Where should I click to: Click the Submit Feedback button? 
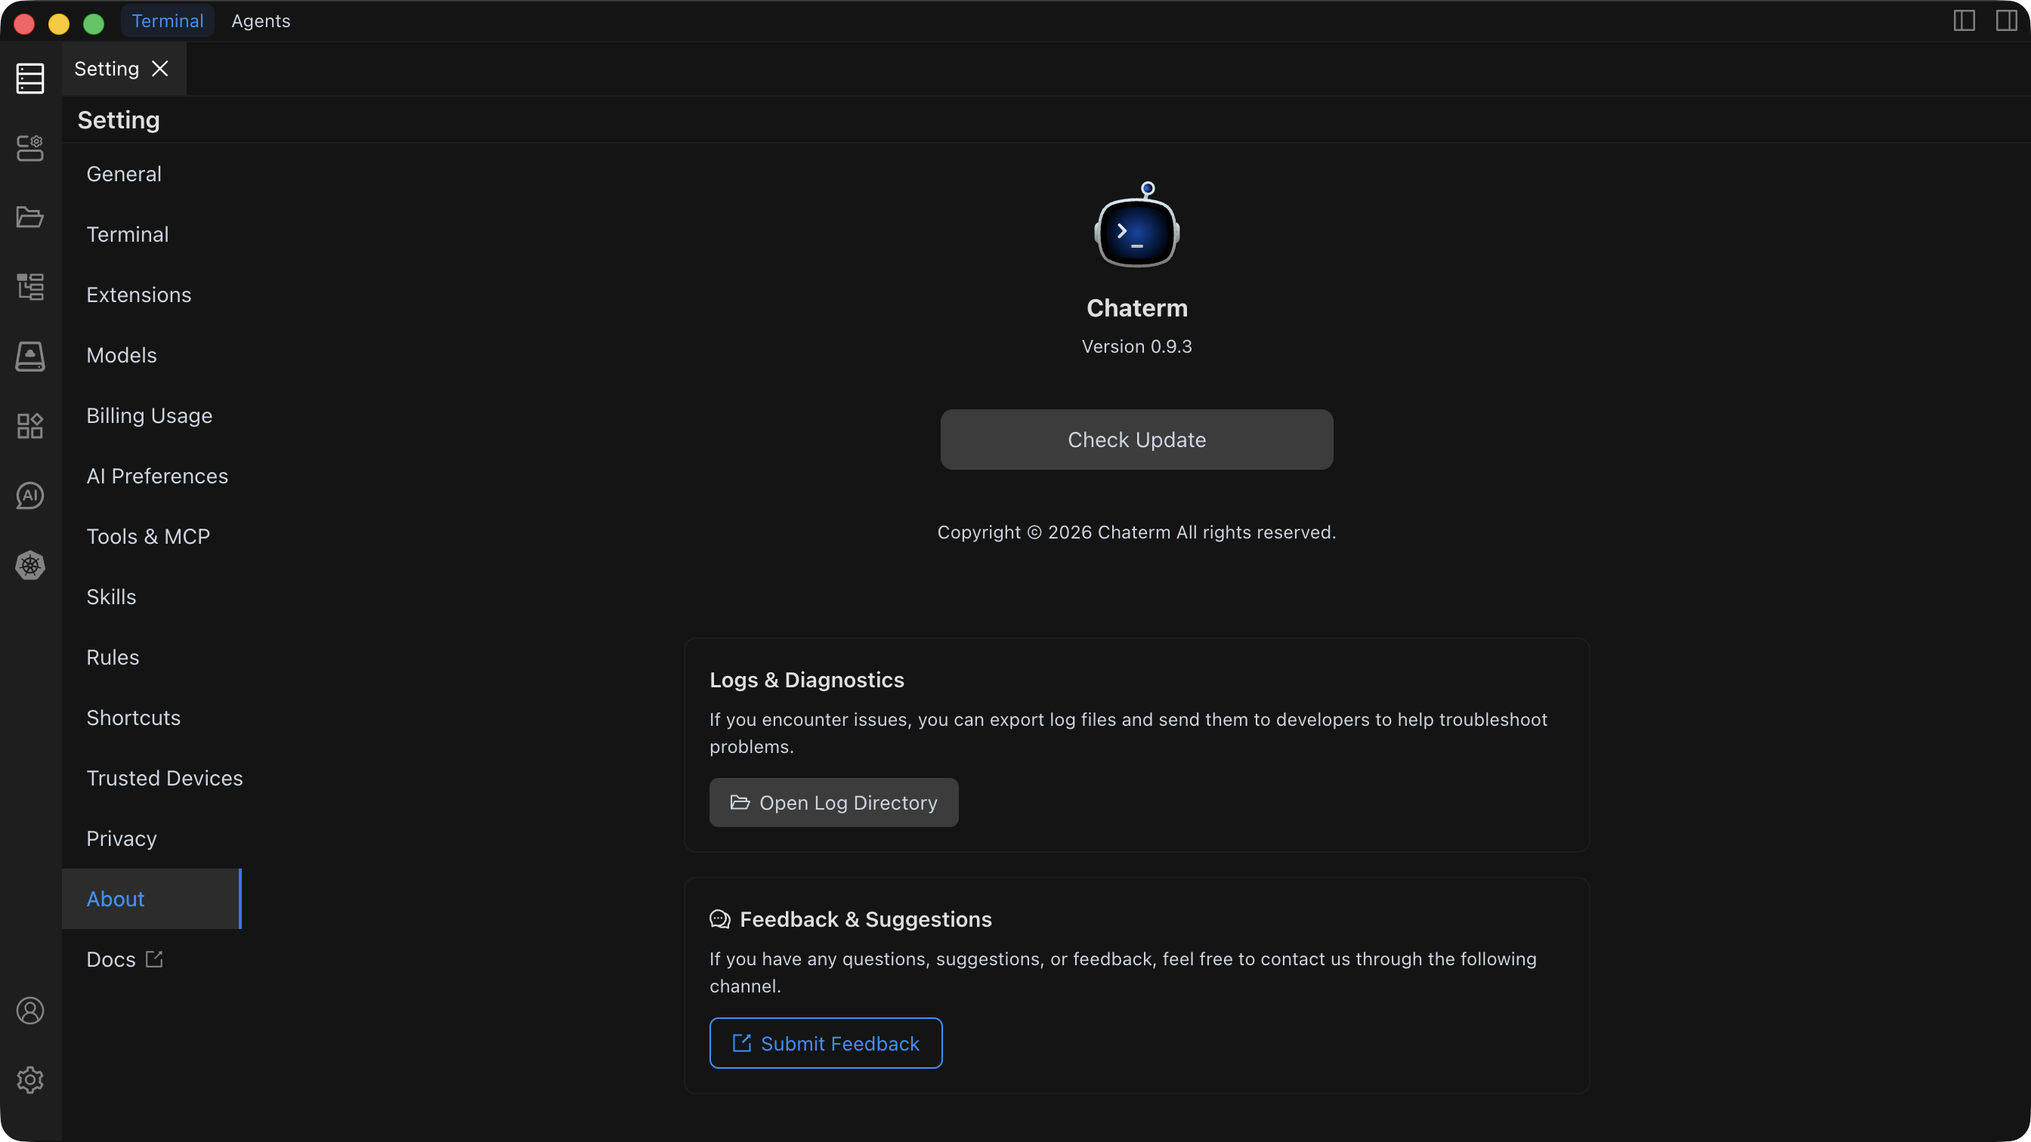[826, 1044]
